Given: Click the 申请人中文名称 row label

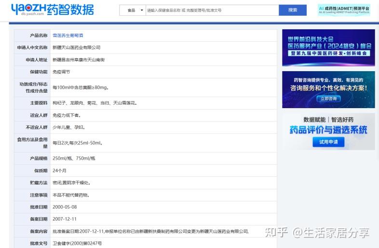Looking at the screenshot, I should pyautogui.click(x=32, y=48).
